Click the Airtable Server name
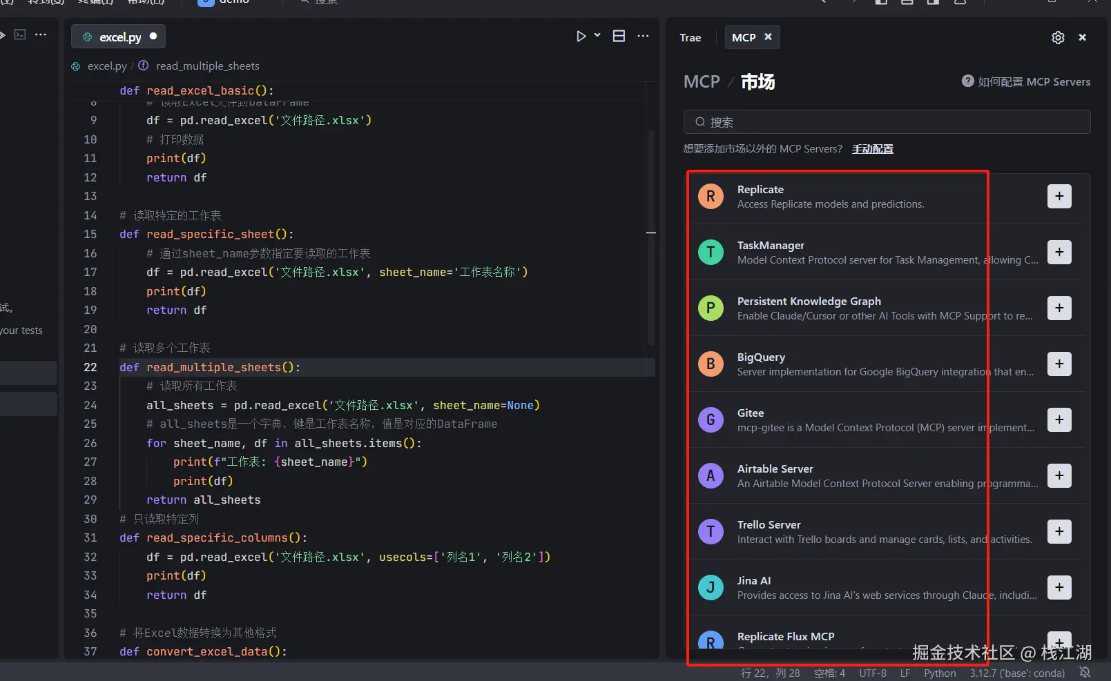The height and width of the screenshot is (681, 1111). (775, 468)
